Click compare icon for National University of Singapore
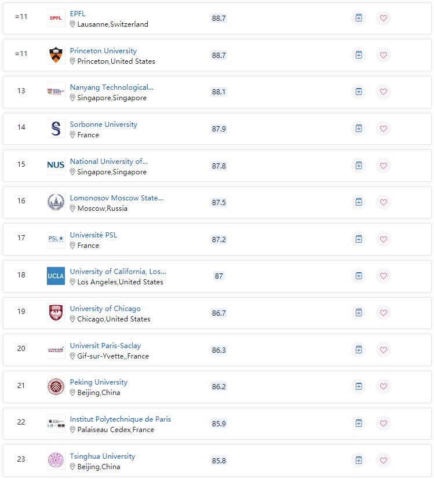This screenshot has height=479, width=434. coord(359,166)
